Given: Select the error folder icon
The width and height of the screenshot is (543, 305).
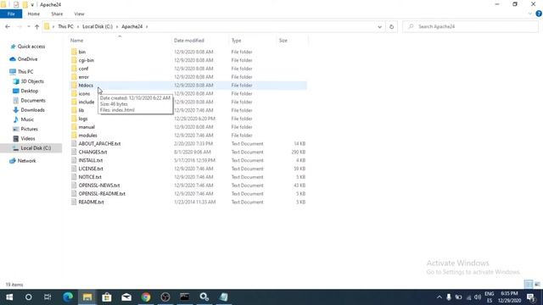Looking at the screenshot, I should (74, 77).
